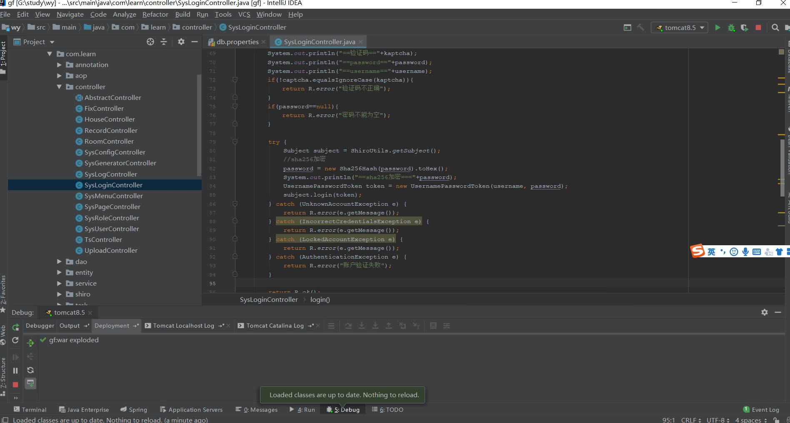
Task: Toggle the fold marker at line 72 if statement
Action: pos(235,80)
